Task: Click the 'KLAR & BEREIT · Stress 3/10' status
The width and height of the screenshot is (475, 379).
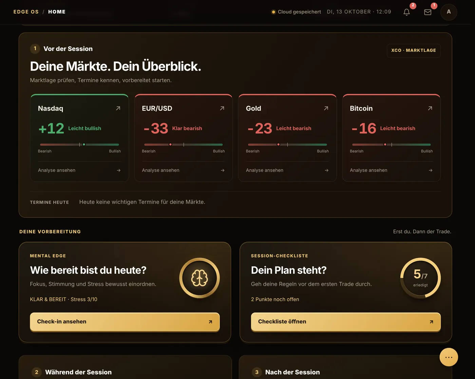Action: tap(63, 299)
